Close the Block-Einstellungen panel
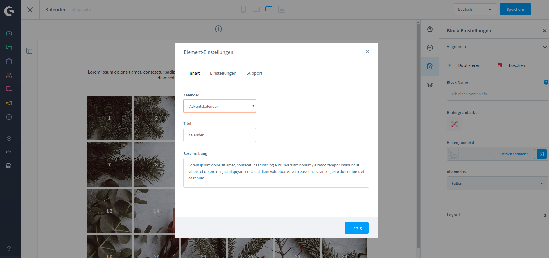 [x=545, y=31]
